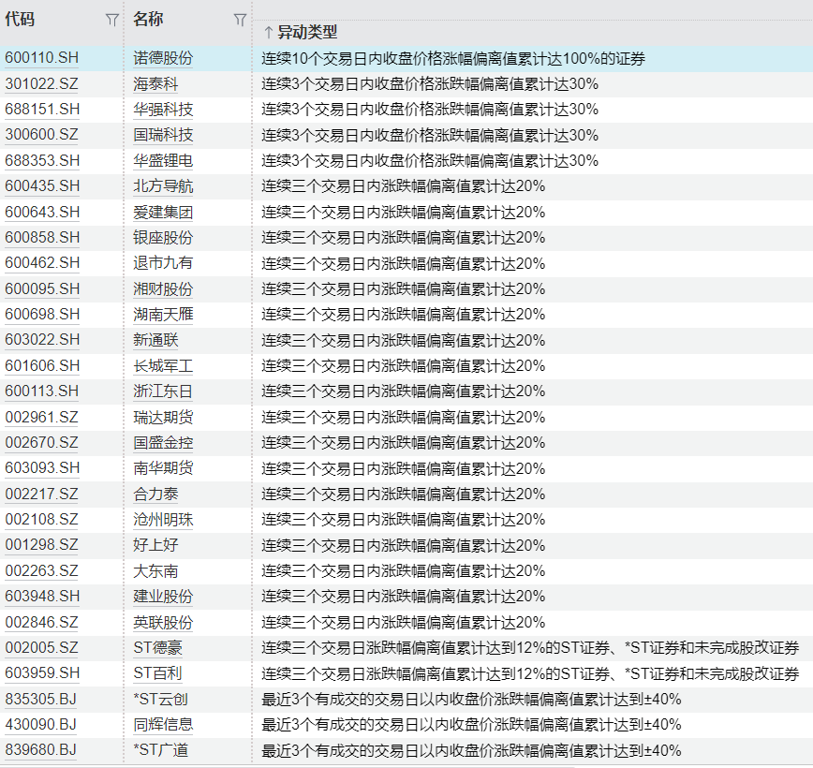Image resolution: width=813 pixels, height=768 pixels.
Task: Open stock code 600698.SH
Action: pos(42,315)
